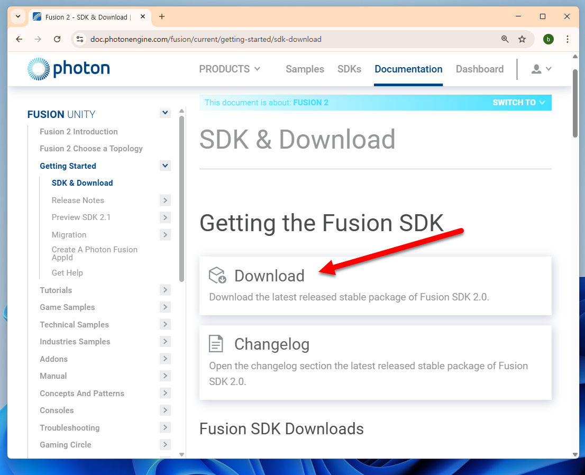Viewport: 585px width, 475px height.
Task: Open Game Samples sidebar link
Action: pyautogui.click(x=67, y=307)
